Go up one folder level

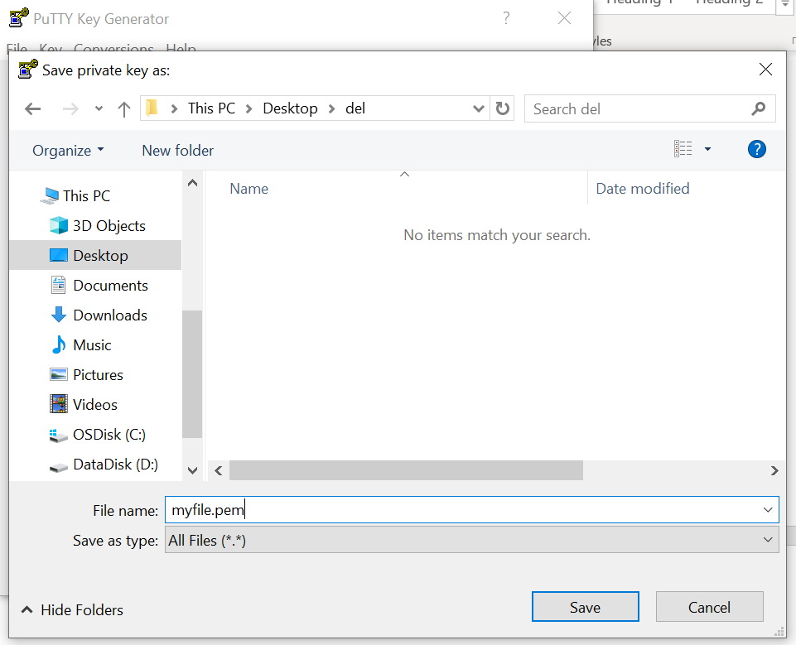[x=124, y=108]
